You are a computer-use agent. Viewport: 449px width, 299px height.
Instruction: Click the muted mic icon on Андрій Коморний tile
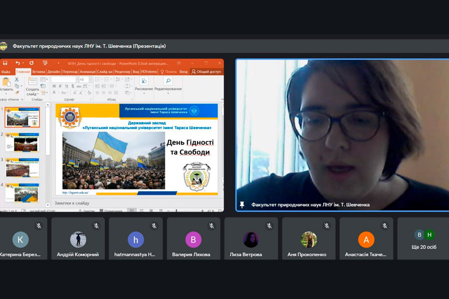coord(96,226)
